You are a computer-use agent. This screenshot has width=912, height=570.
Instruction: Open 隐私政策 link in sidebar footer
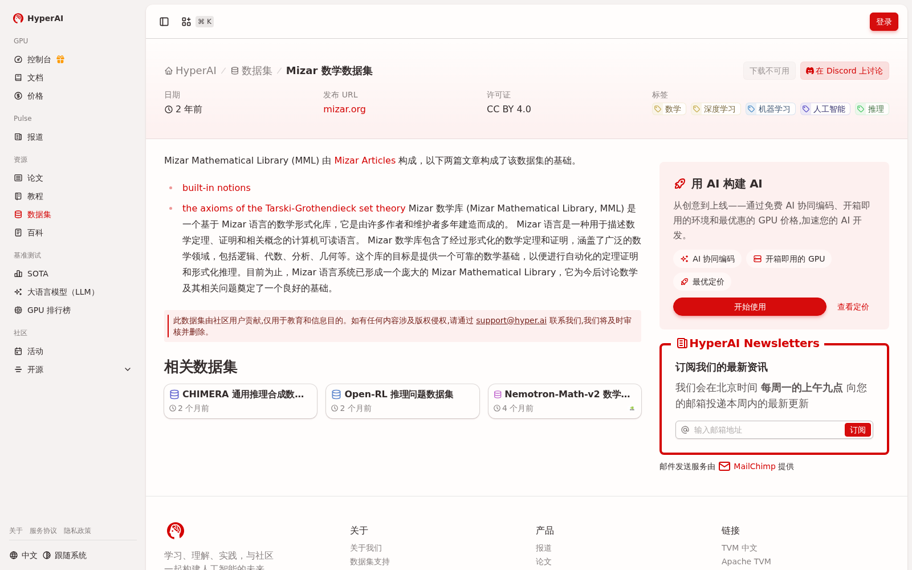click(x=78, y=531)
